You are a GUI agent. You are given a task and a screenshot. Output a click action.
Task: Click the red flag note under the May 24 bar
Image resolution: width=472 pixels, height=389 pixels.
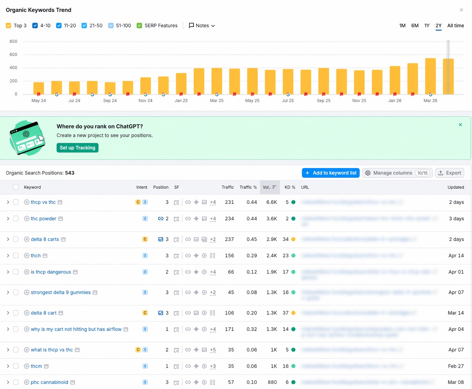click(x=39, y=94)
